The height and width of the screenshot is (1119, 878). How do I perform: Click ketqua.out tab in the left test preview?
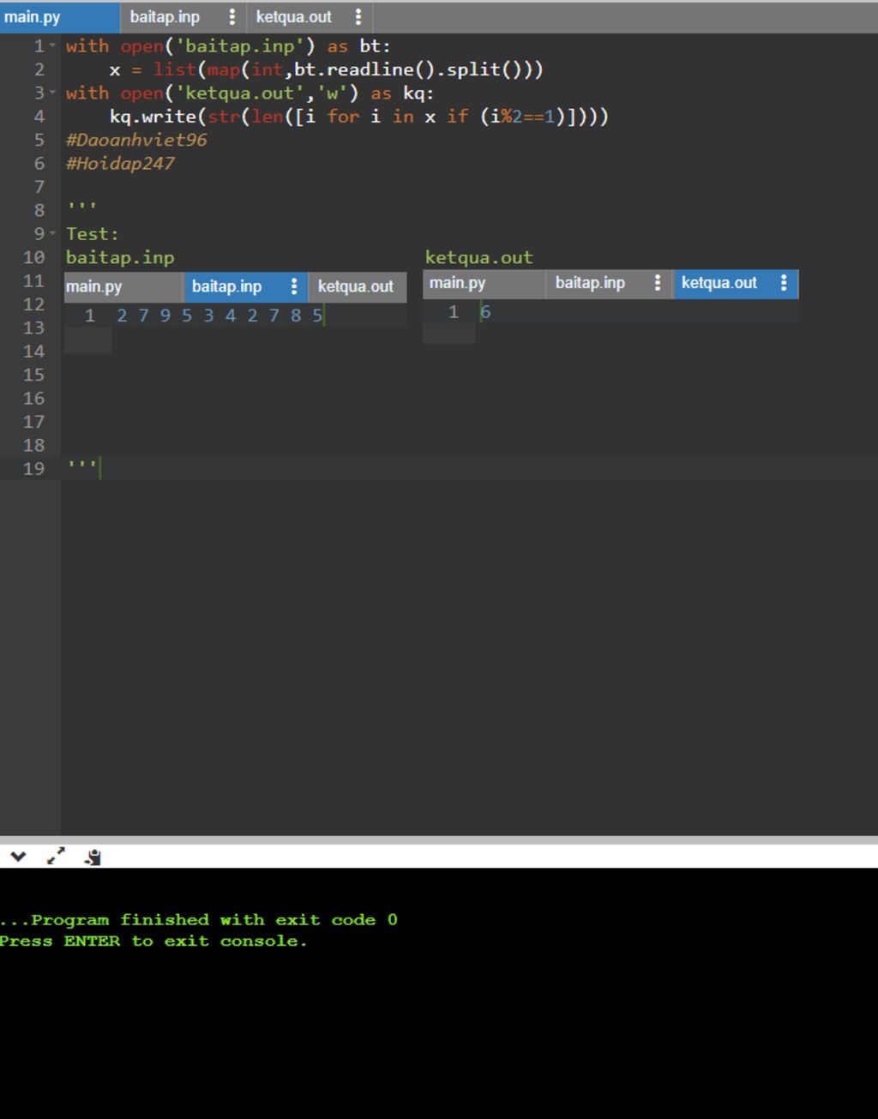(x=356, y=286)
